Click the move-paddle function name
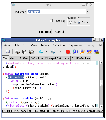Screen dimensions: 106x120 pyautogui.click(x=23, y=99)
